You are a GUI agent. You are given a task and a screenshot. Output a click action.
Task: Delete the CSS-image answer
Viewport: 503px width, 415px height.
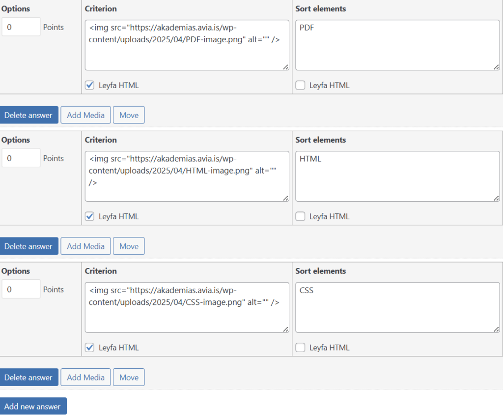28,378
